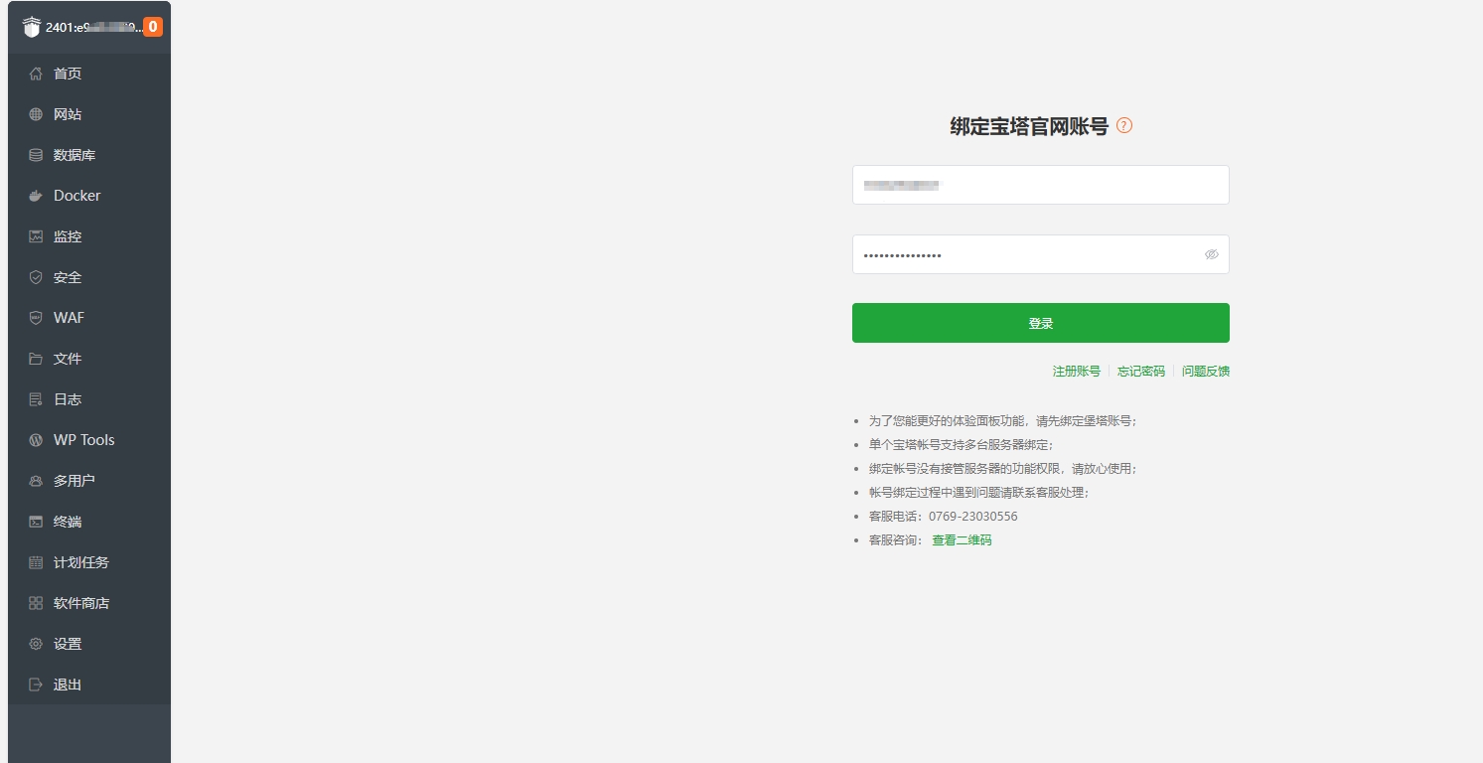Screen dimensions: 1483x763
Task: Click the server IP address in sidebar header
Action: [93, 28]
